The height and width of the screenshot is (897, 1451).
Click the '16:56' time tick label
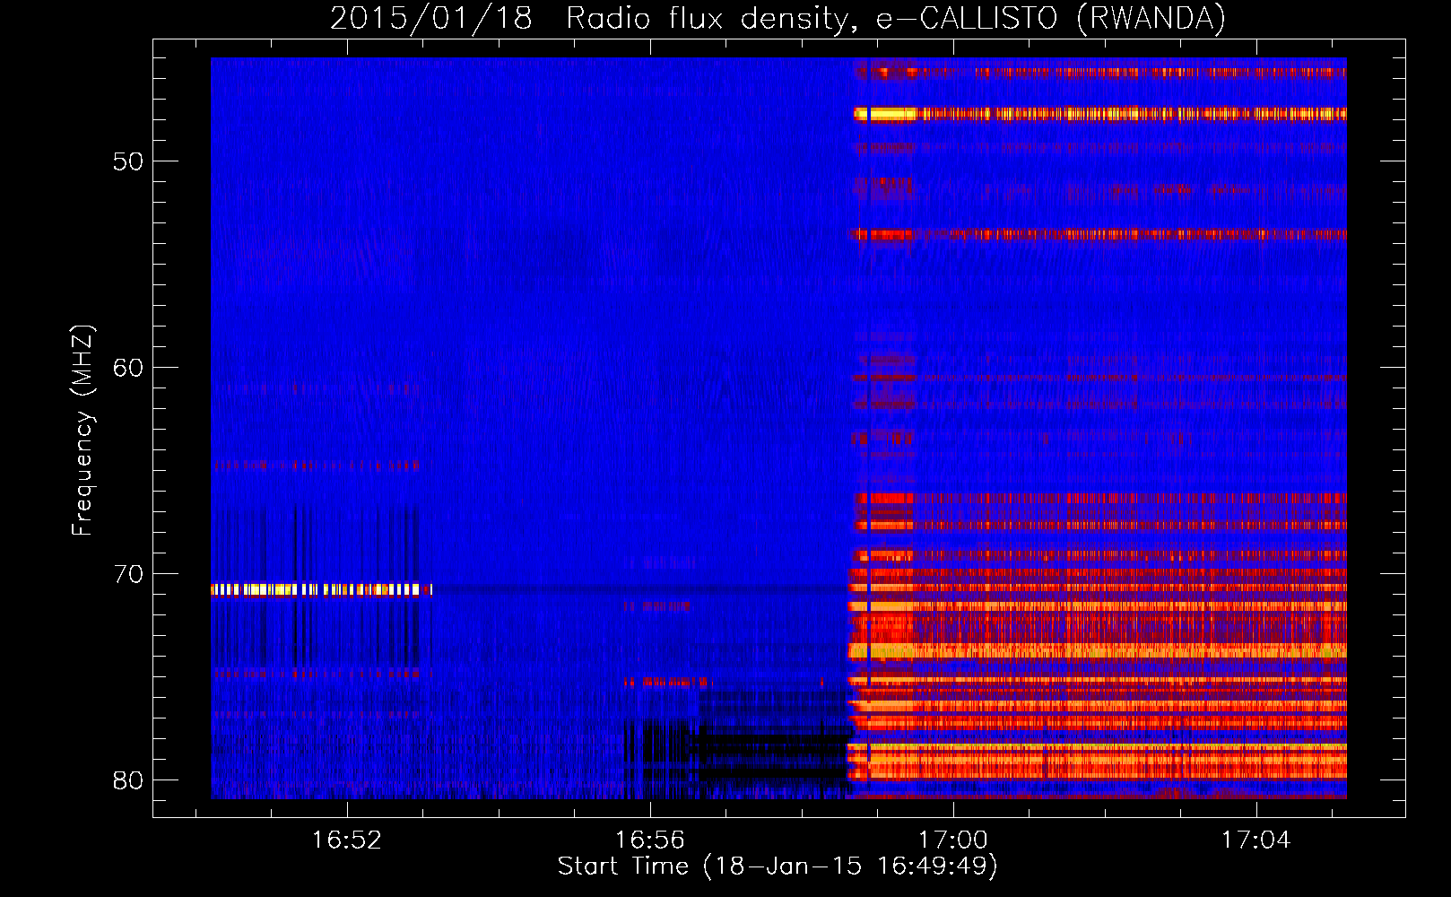(x=650, y=840)
